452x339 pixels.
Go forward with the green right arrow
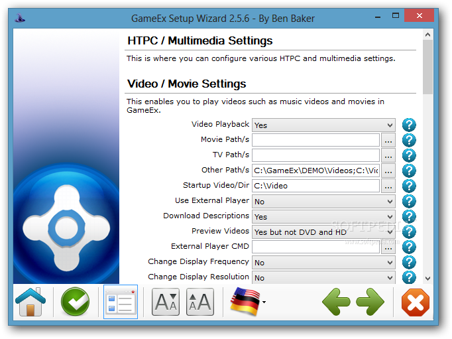click(x=370, y=302)
